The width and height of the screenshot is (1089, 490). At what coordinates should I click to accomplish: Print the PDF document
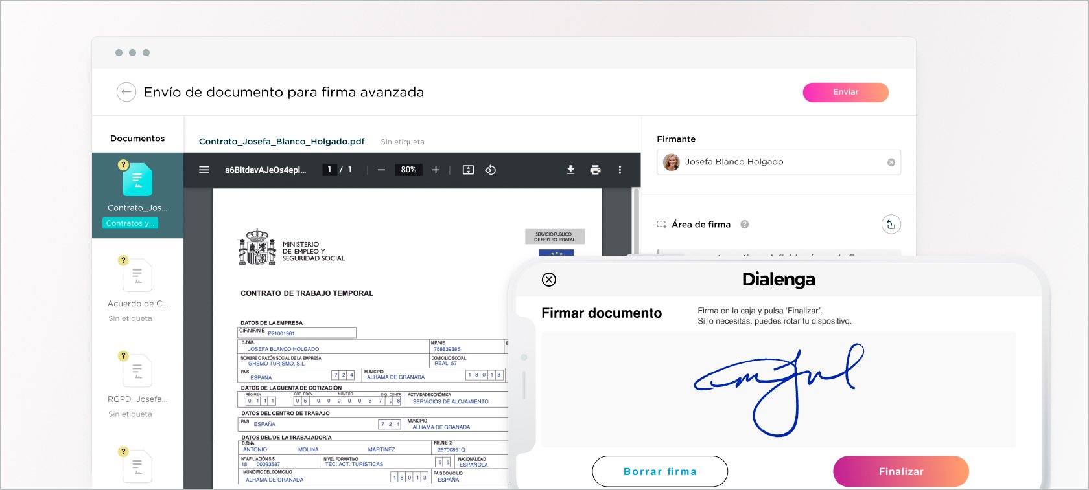[x=595, y=170]
